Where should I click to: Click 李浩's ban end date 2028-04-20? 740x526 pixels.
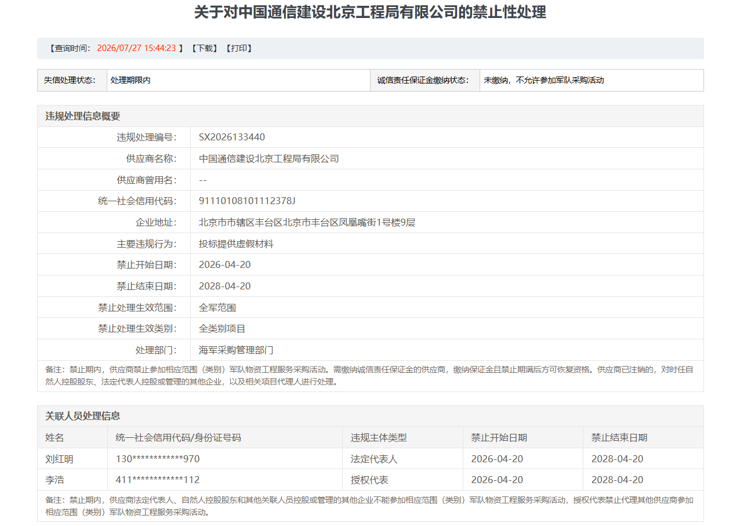click(x=618, y=480)
